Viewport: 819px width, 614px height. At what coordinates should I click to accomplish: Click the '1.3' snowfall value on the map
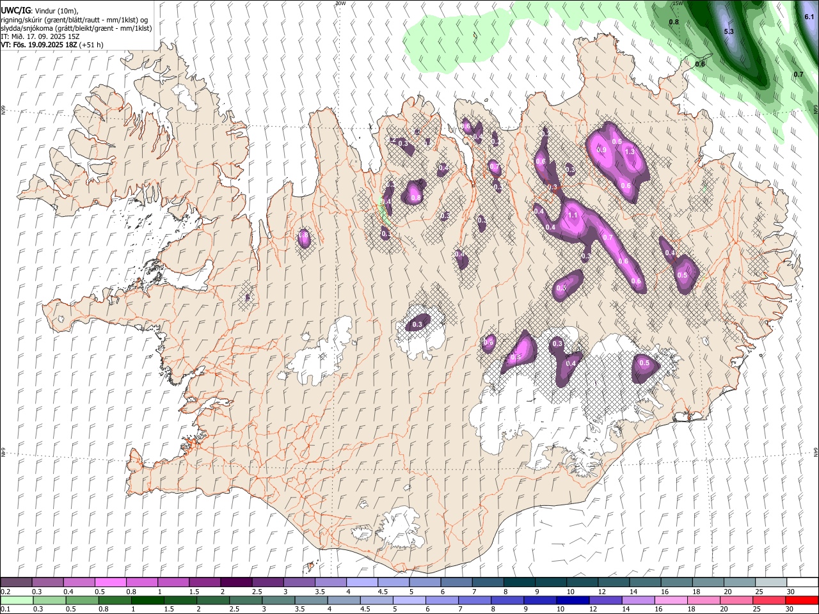pos(630,152)
